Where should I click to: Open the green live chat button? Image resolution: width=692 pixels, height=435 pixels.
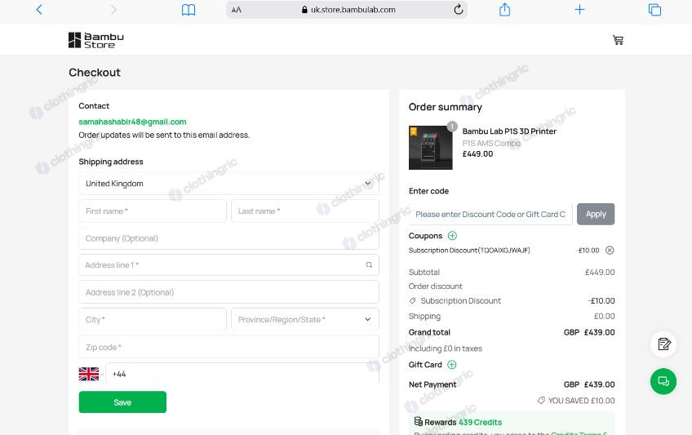click(663, 381)
